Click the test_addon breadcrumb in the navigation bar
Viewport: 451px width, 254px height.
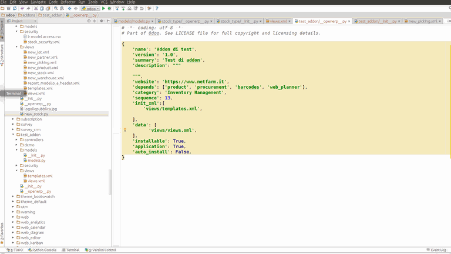[x=51, y=15]
